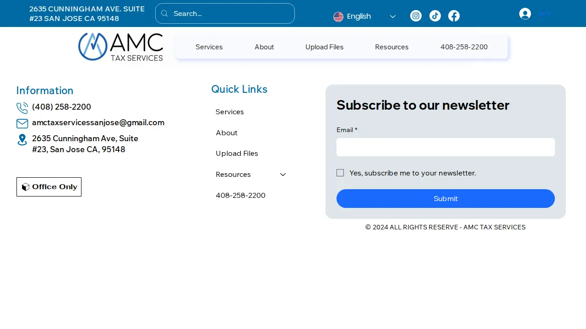Click the box icon in Office Only
This screenshot has height=329, width=586.
pos(26,187)
